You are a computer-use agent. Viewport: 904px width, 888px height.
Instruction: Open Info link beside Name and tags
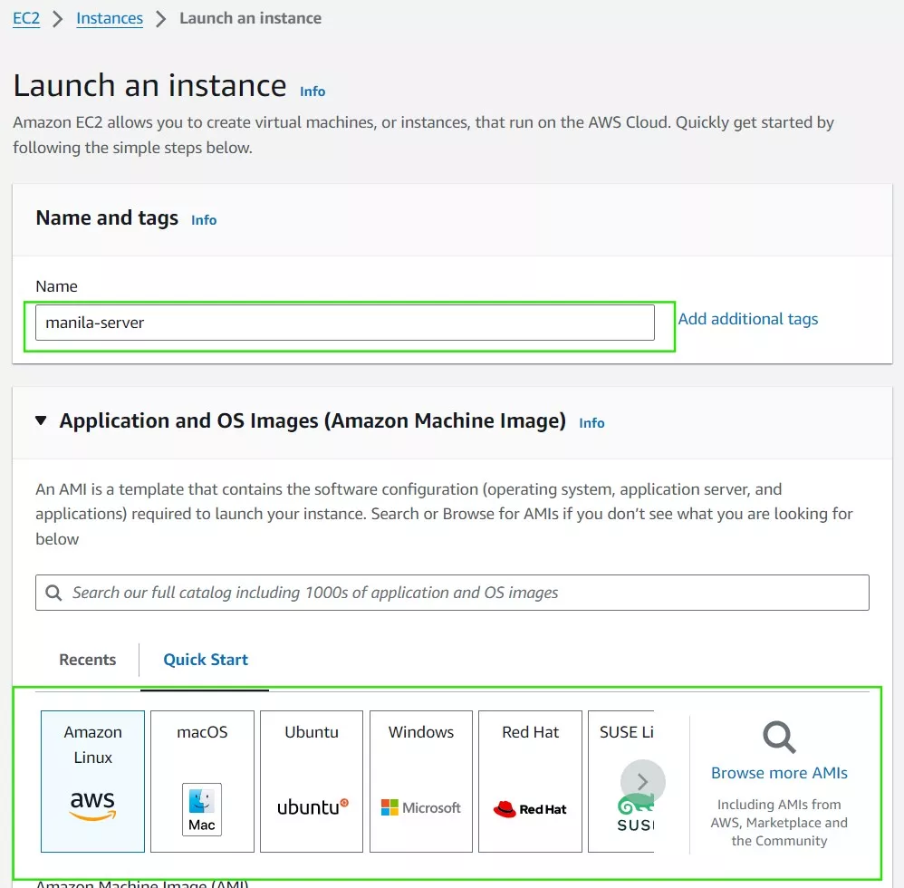[x=204, y=219]
